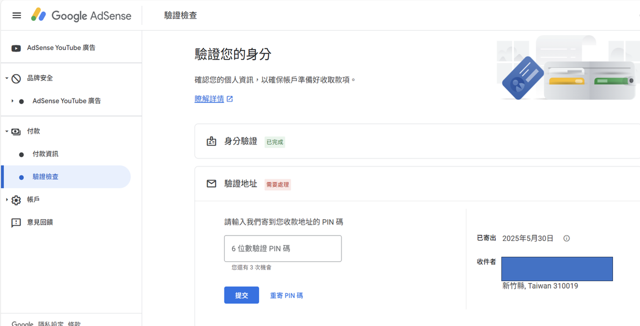The width and height of the screenshot is (640, 326).
Task: Click the 驗證您的身分 heading
Action: pos(233,54)
